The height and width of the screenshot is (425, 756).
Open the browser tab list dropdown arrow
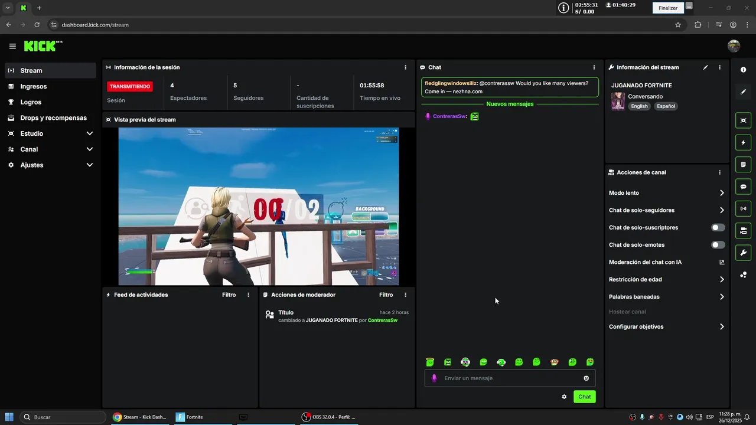click(8, 8)
